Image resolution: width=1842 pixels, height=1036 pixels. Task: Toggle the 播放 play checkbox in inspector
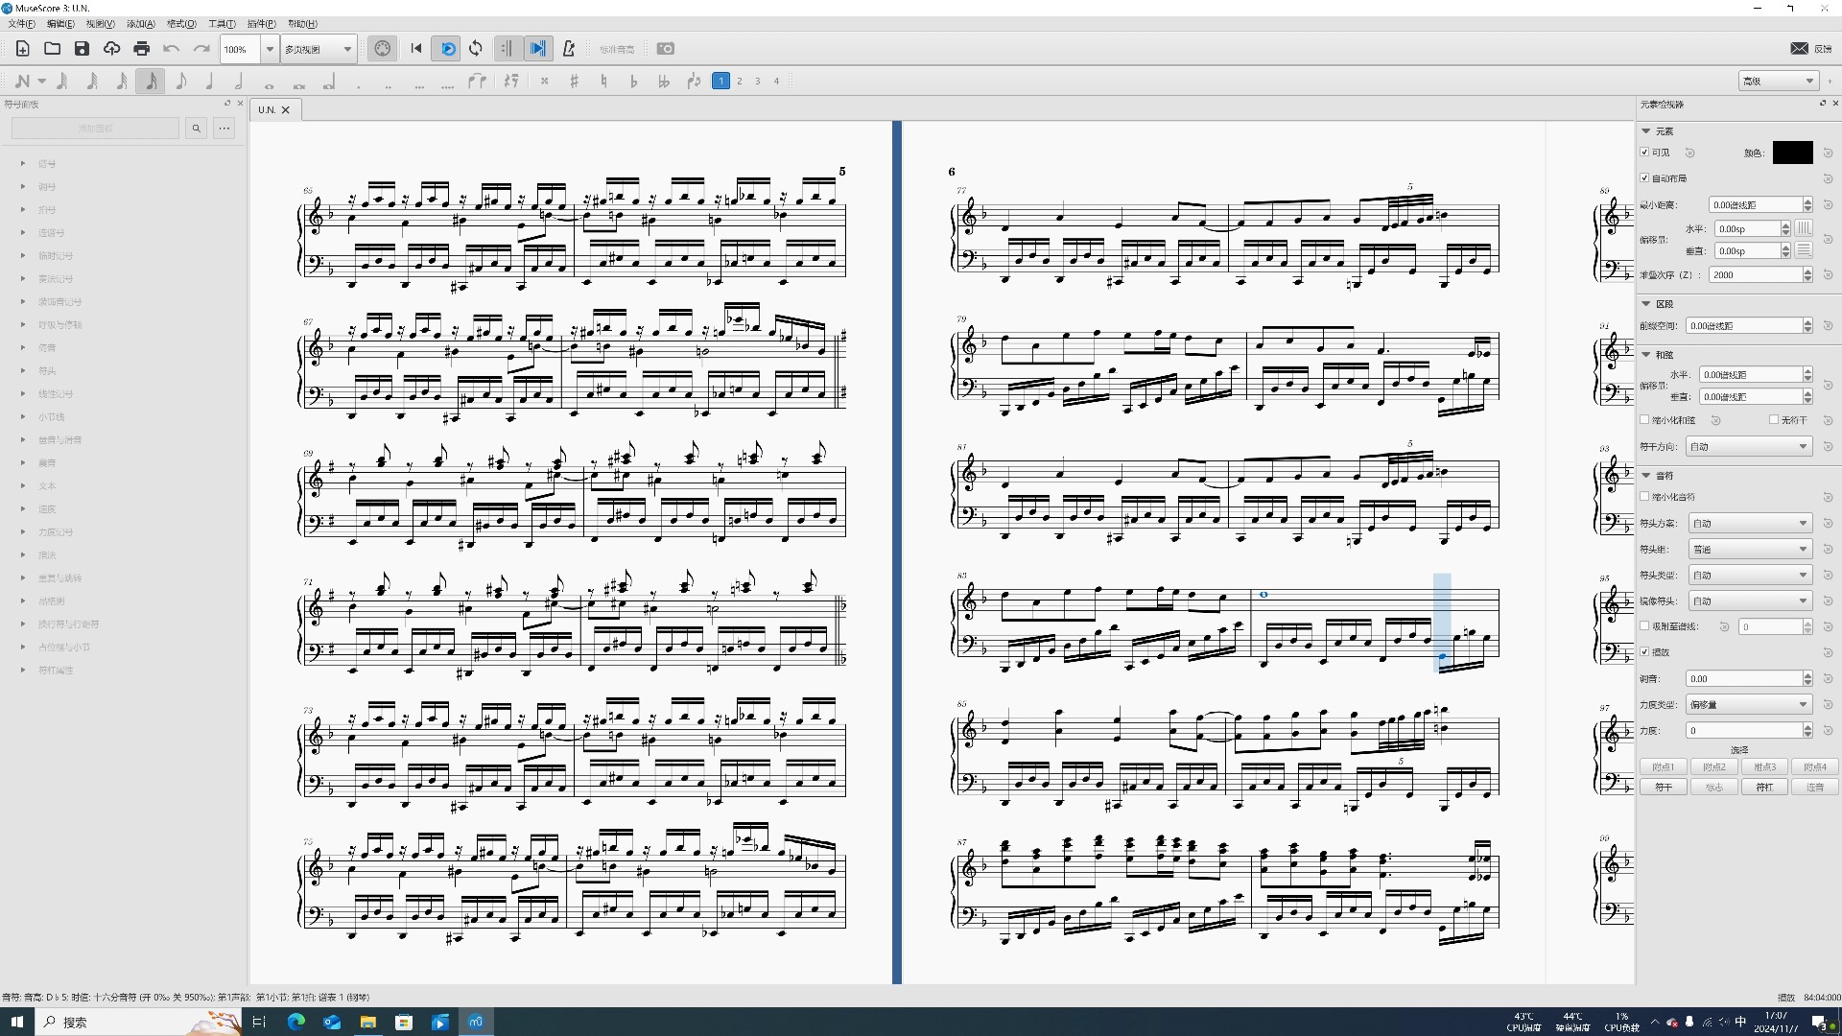[x=1644, y=652]
